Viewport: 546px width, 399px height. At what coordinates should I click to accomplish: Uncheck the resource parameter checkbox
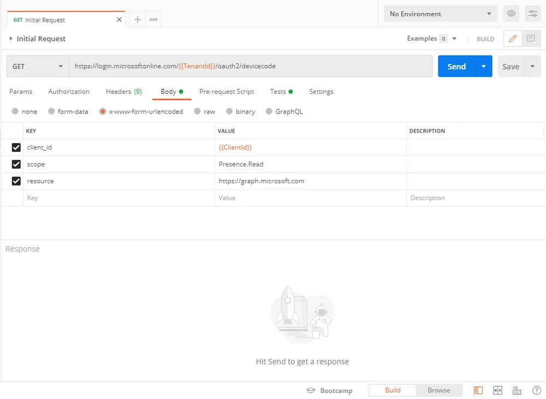pos(16,181)
